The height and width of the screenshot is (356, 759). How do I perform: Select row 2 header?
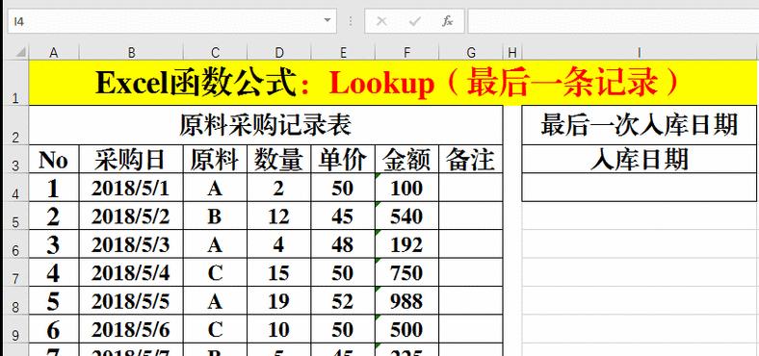(x=15, y=125)
